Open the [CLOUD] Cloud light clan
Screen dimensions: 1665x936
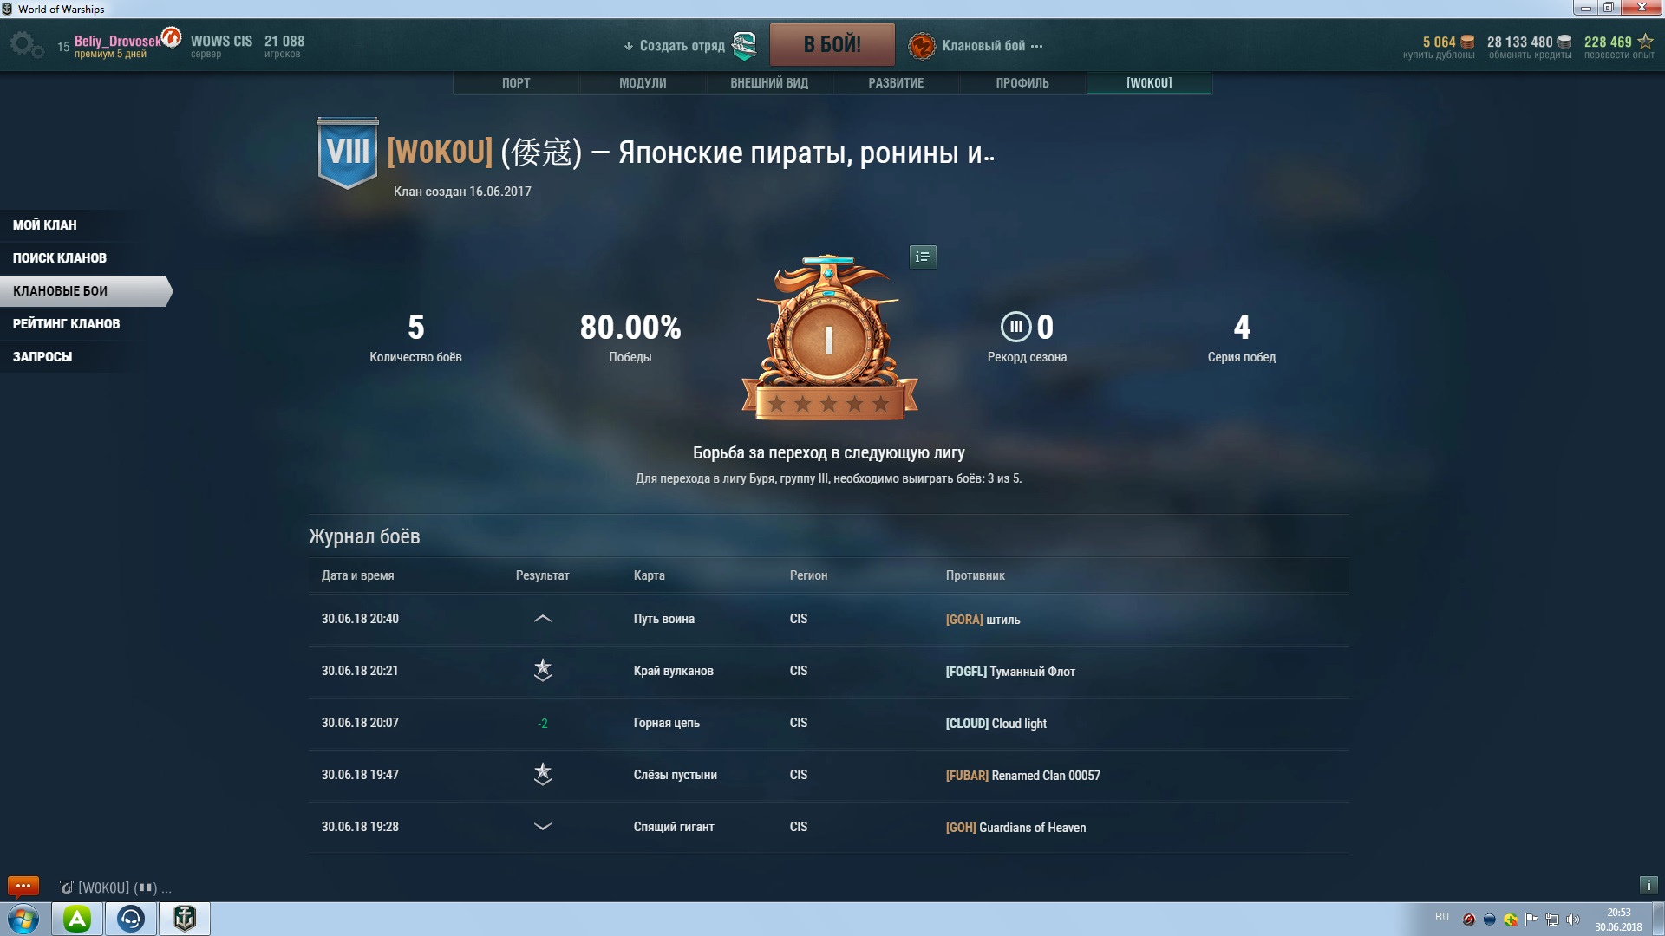pyautogui.click(x=996, y=724)
